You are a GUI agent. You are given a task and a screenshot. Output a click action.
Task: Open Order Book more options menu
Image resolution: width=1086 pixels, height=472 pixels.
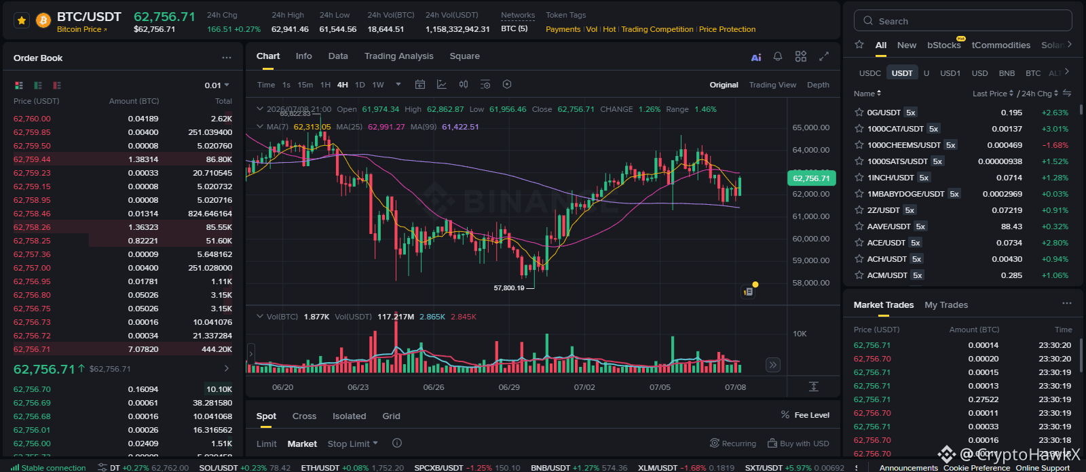227,58
